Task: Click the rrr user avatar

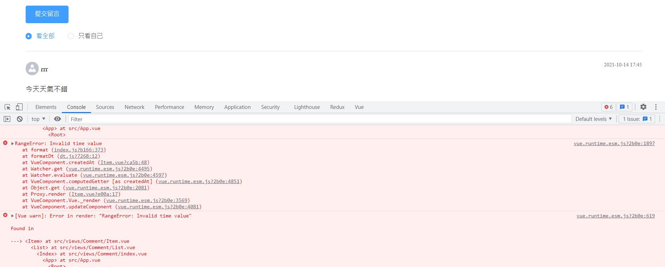Action: [x=32, y=69]
